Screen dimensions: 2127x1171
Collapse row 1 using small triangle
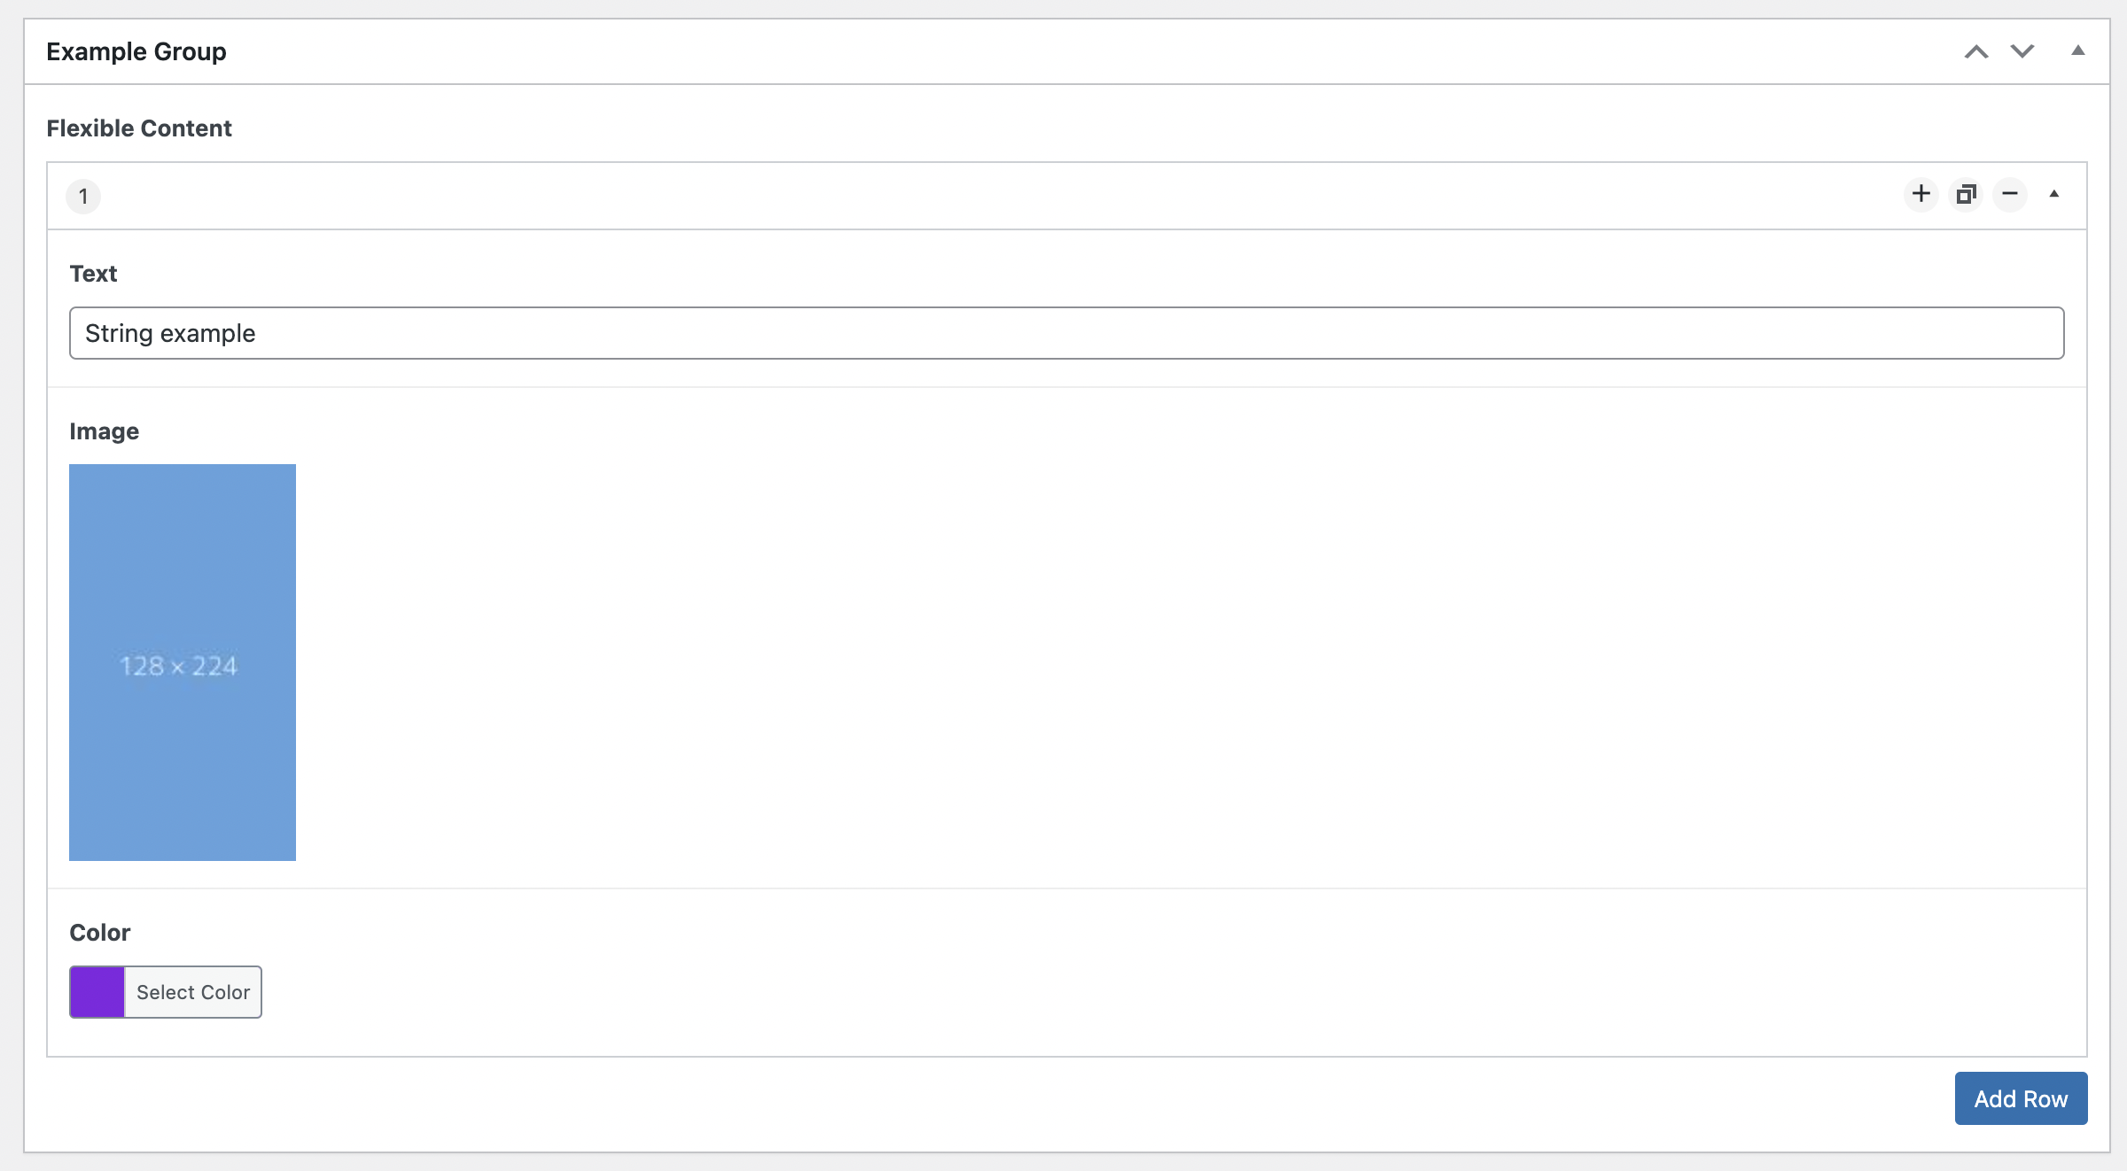[x=2053, y=194]
